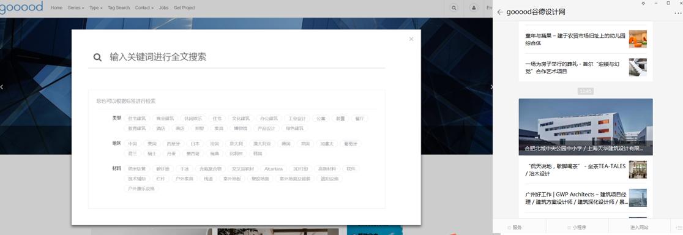This screenshot has height=235, width=683.
Task: Select the 商业建筑 type tag
Action: (x=165, y=118)
